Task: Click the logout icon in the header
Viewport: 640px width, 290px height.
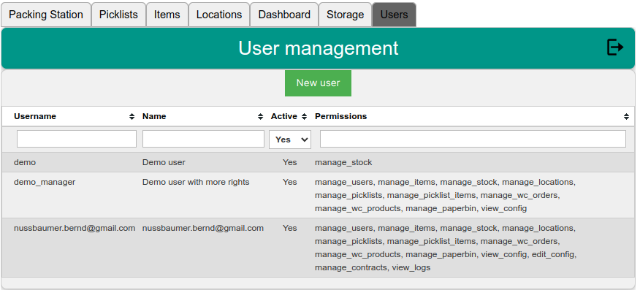Action: click(x=615, y=47)
